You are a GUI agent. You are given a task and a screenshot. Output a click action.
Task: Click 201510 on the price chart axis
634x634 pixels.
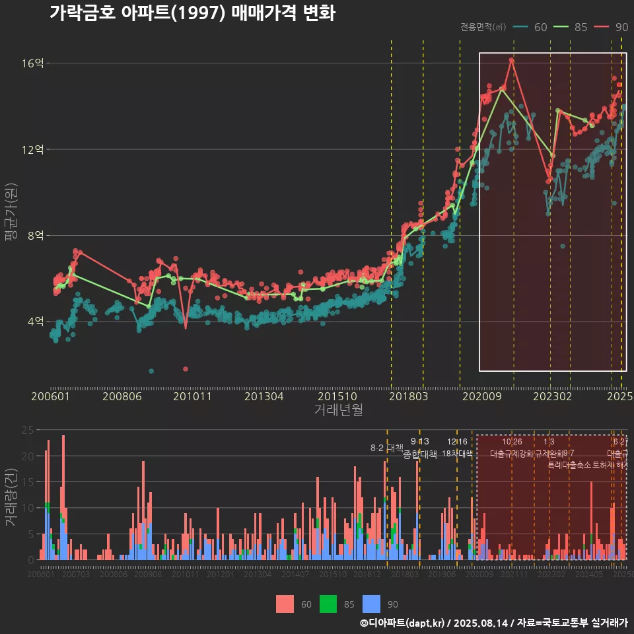click(x=337, y=396)
